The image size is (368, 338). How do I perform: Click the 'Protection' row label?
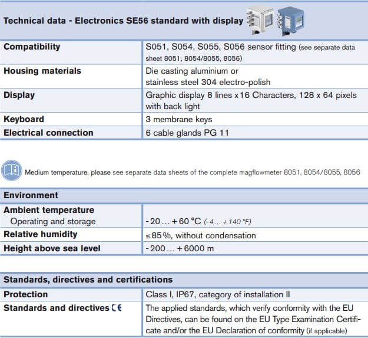point(25,294)
